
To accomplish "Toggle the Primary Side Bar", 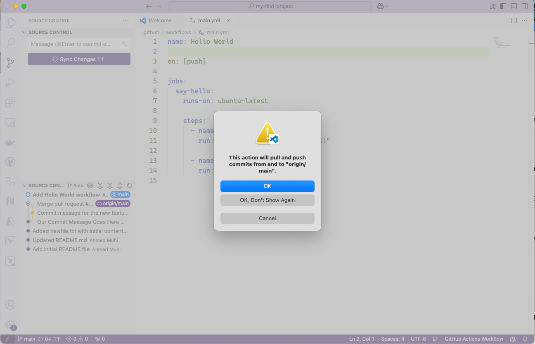I will [x=503, y=6].
